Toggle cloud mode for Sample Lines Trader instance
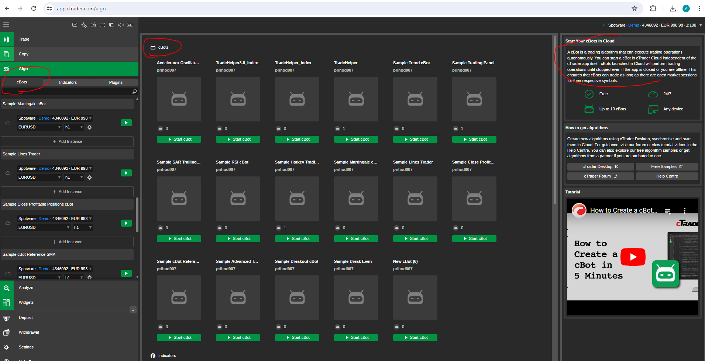Image resolution: width=705 pixels, height=361 pixels. 8,173
